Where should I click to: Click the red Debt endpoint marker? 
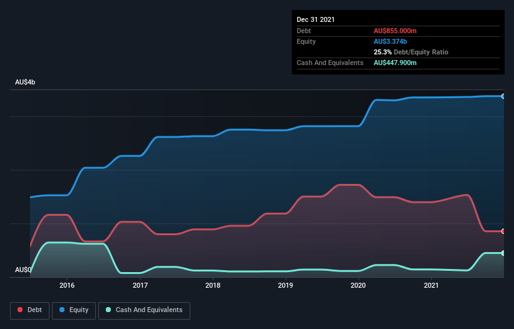pyautogui.click(x=503, y=231)
